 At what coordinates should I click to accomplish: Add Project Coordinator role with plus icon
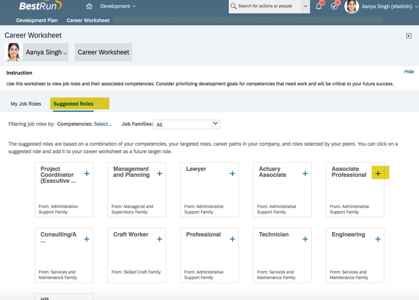(x=87, y=173)
